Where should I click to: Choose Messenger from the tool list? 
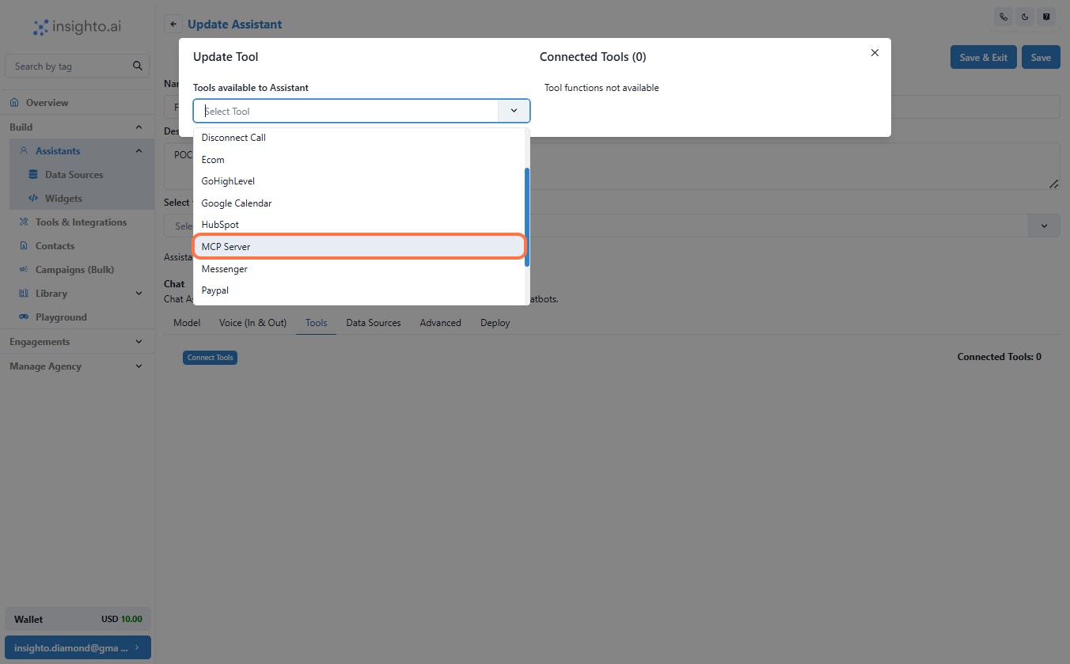pyautogui.click(x=359, y=269)
